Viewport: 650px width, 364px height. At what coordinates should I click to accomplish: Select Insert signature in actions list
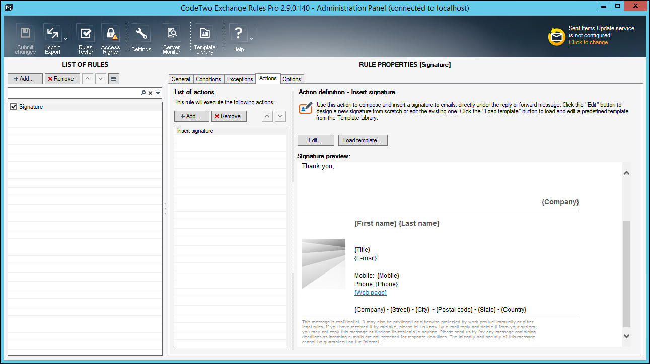(195, 131)
